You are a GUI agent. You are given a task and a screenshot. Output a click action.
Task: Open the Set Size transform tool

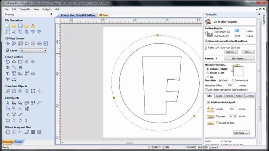[14, 91]
